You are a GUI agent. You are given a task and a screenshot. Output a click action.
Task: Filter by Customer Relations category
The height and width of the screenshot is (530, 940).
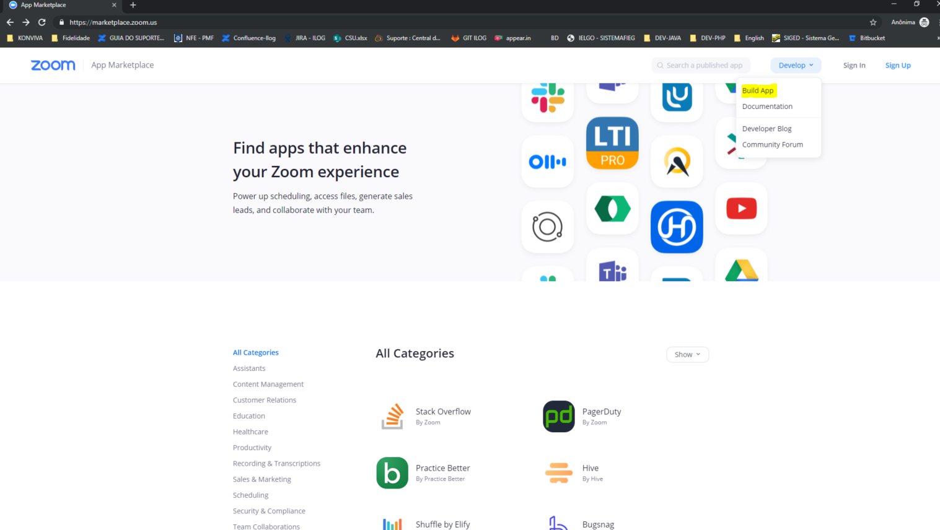click(x=264, y=400)
